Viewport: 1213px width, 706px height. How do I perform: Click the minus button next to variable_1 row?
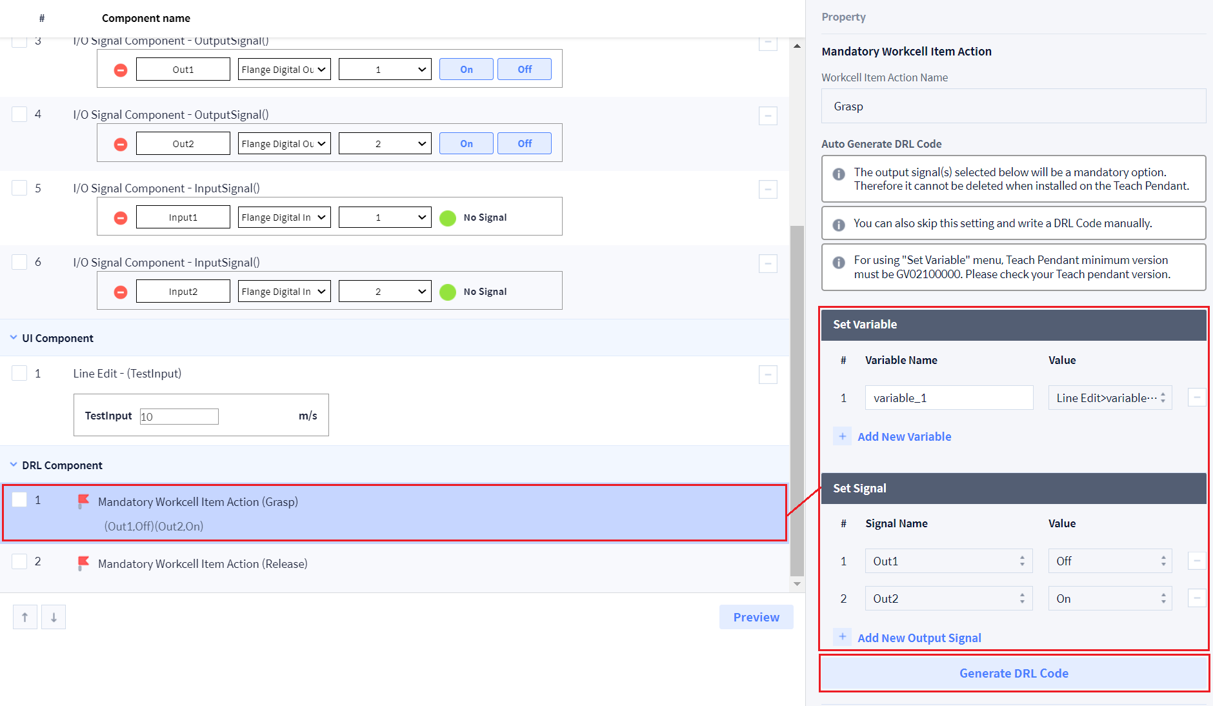pyautogui.click(x=1196, y=398)
